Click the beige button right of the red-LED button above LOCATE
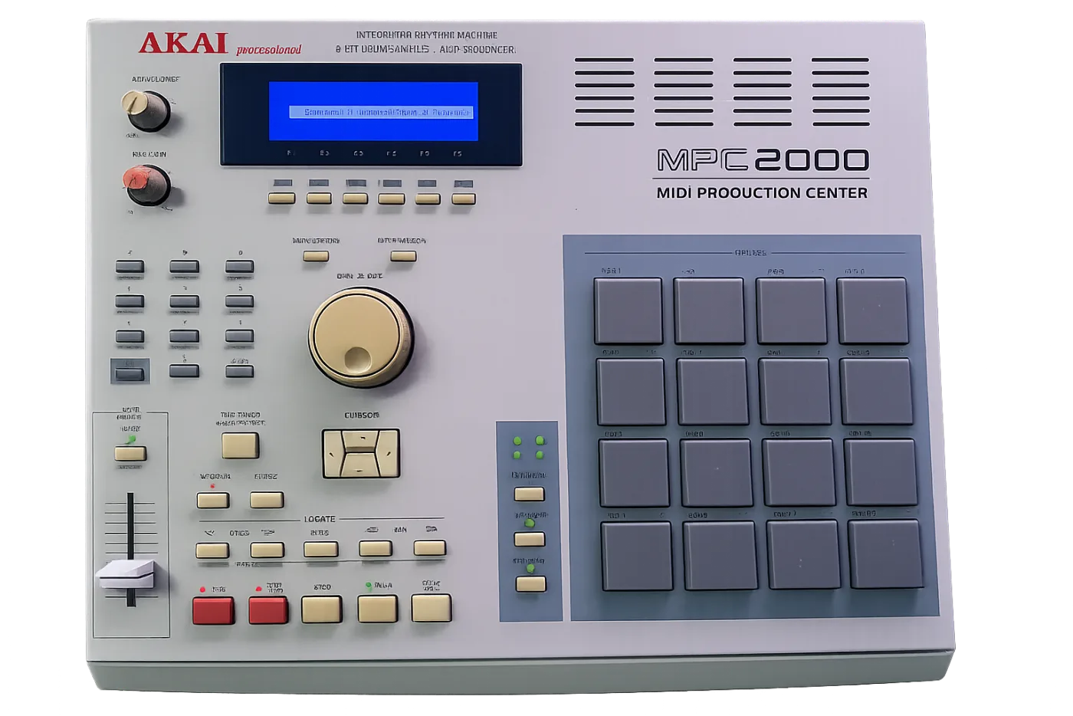The image size is (1073, 716). 267,501
